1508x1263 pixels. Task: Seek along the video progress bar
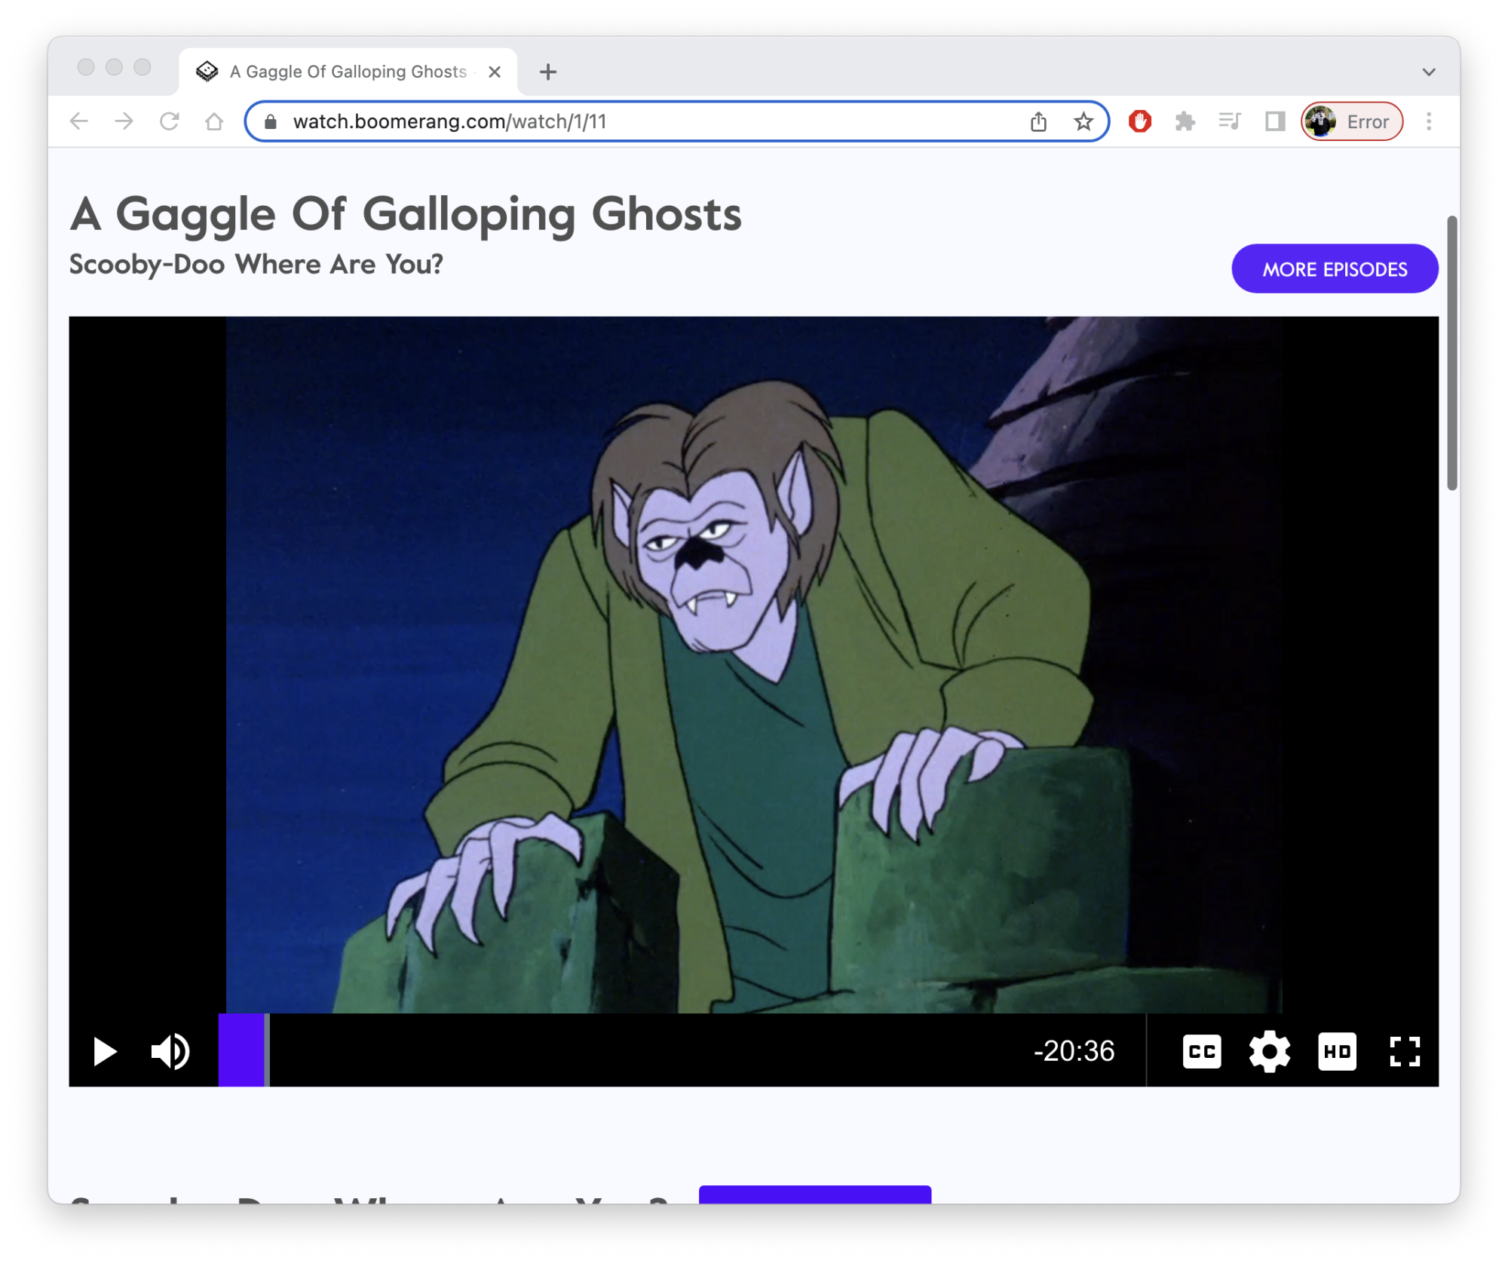(682, 1051)
